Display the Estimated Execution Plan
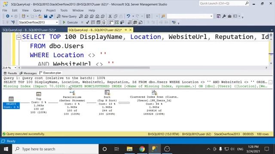This screenshot has width=275, height=154. click(x=93, y=22)
